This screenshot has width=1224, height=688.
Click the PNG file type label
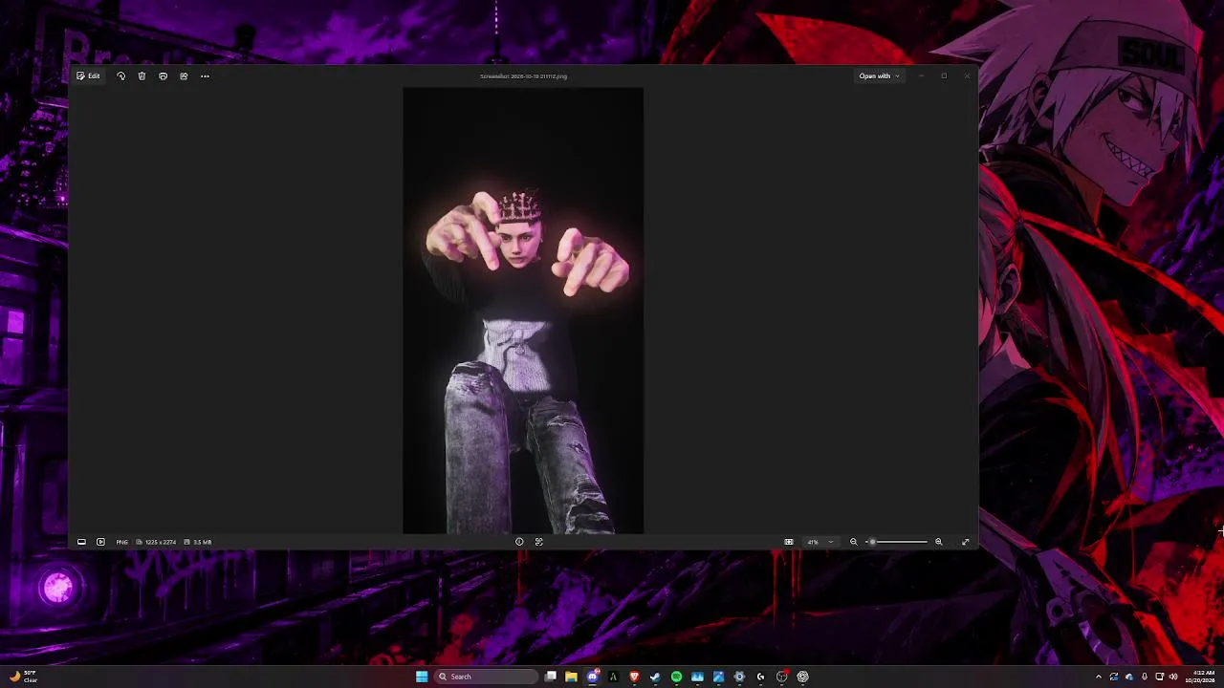click(122, 542)
